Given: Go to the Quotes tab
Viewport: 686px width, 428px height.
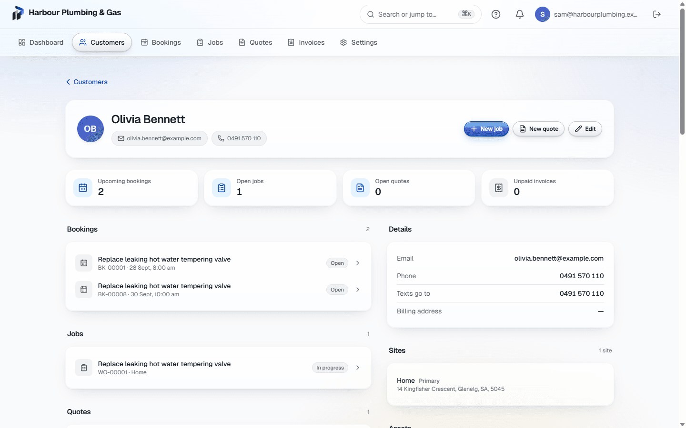Looking at the screenshot, I should 255,42.
